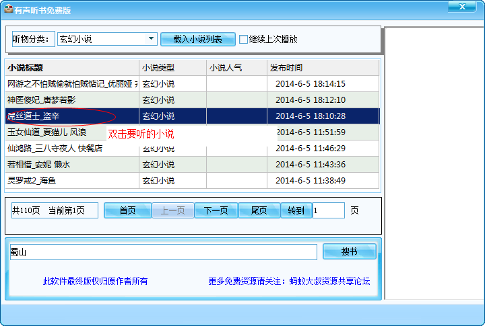Screen dimensions: 485x326
Task: Click the 搜书 search button
Action: pyautogui.click(x=349, y=251)
